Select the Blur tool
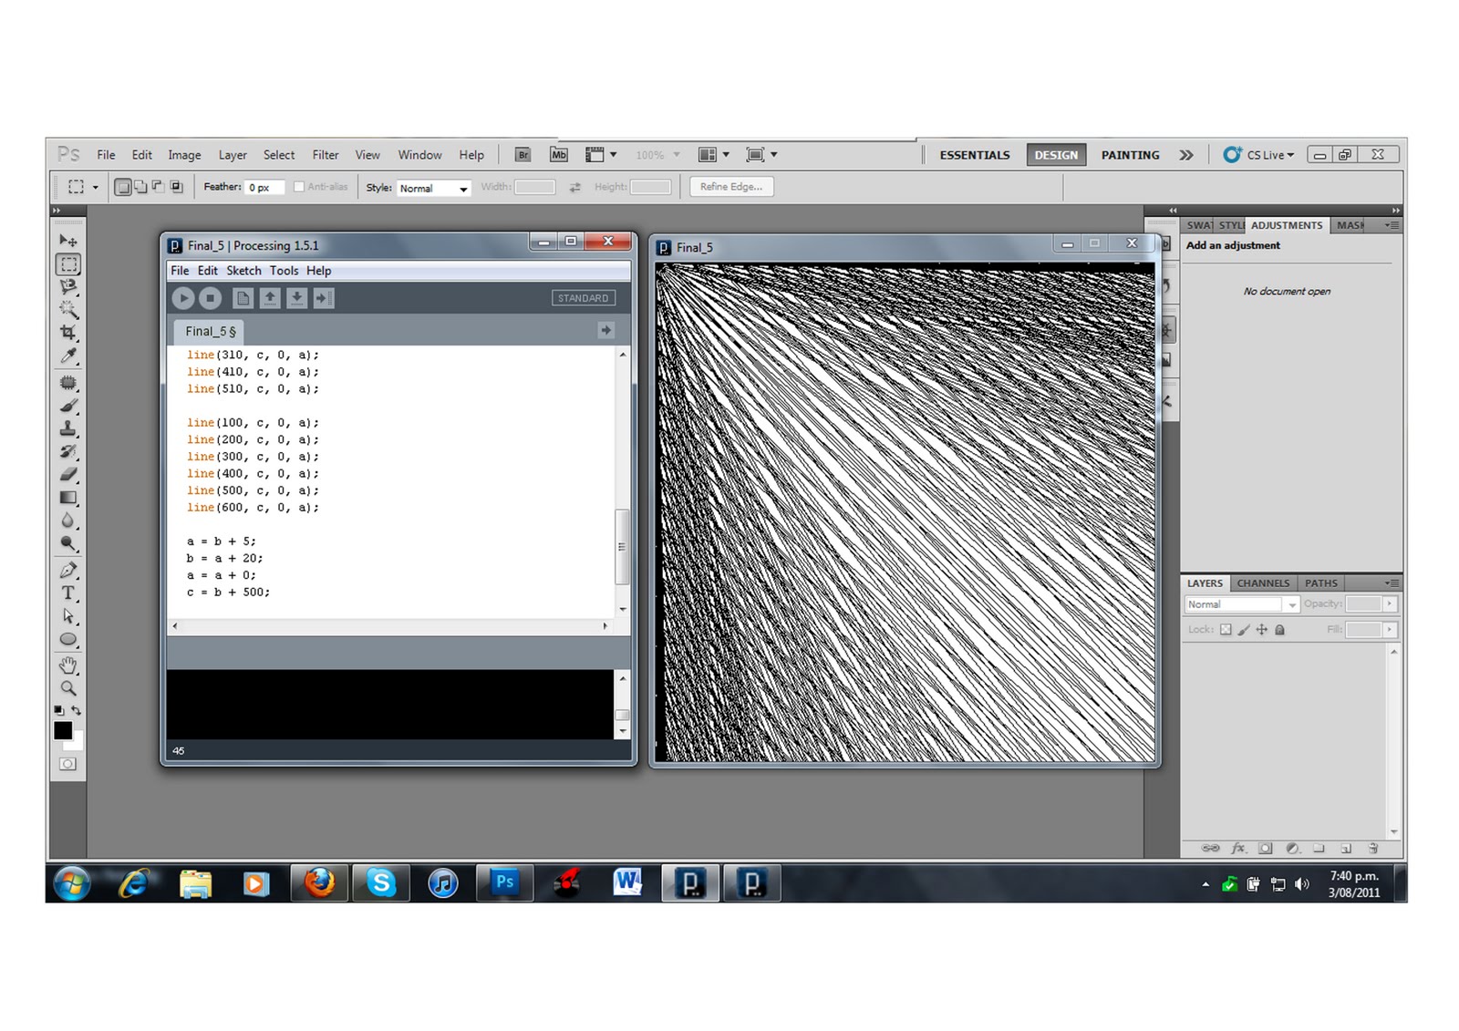Viewport: 1459px width, 1031px height. pyautogui.click(x=68, y=521)
